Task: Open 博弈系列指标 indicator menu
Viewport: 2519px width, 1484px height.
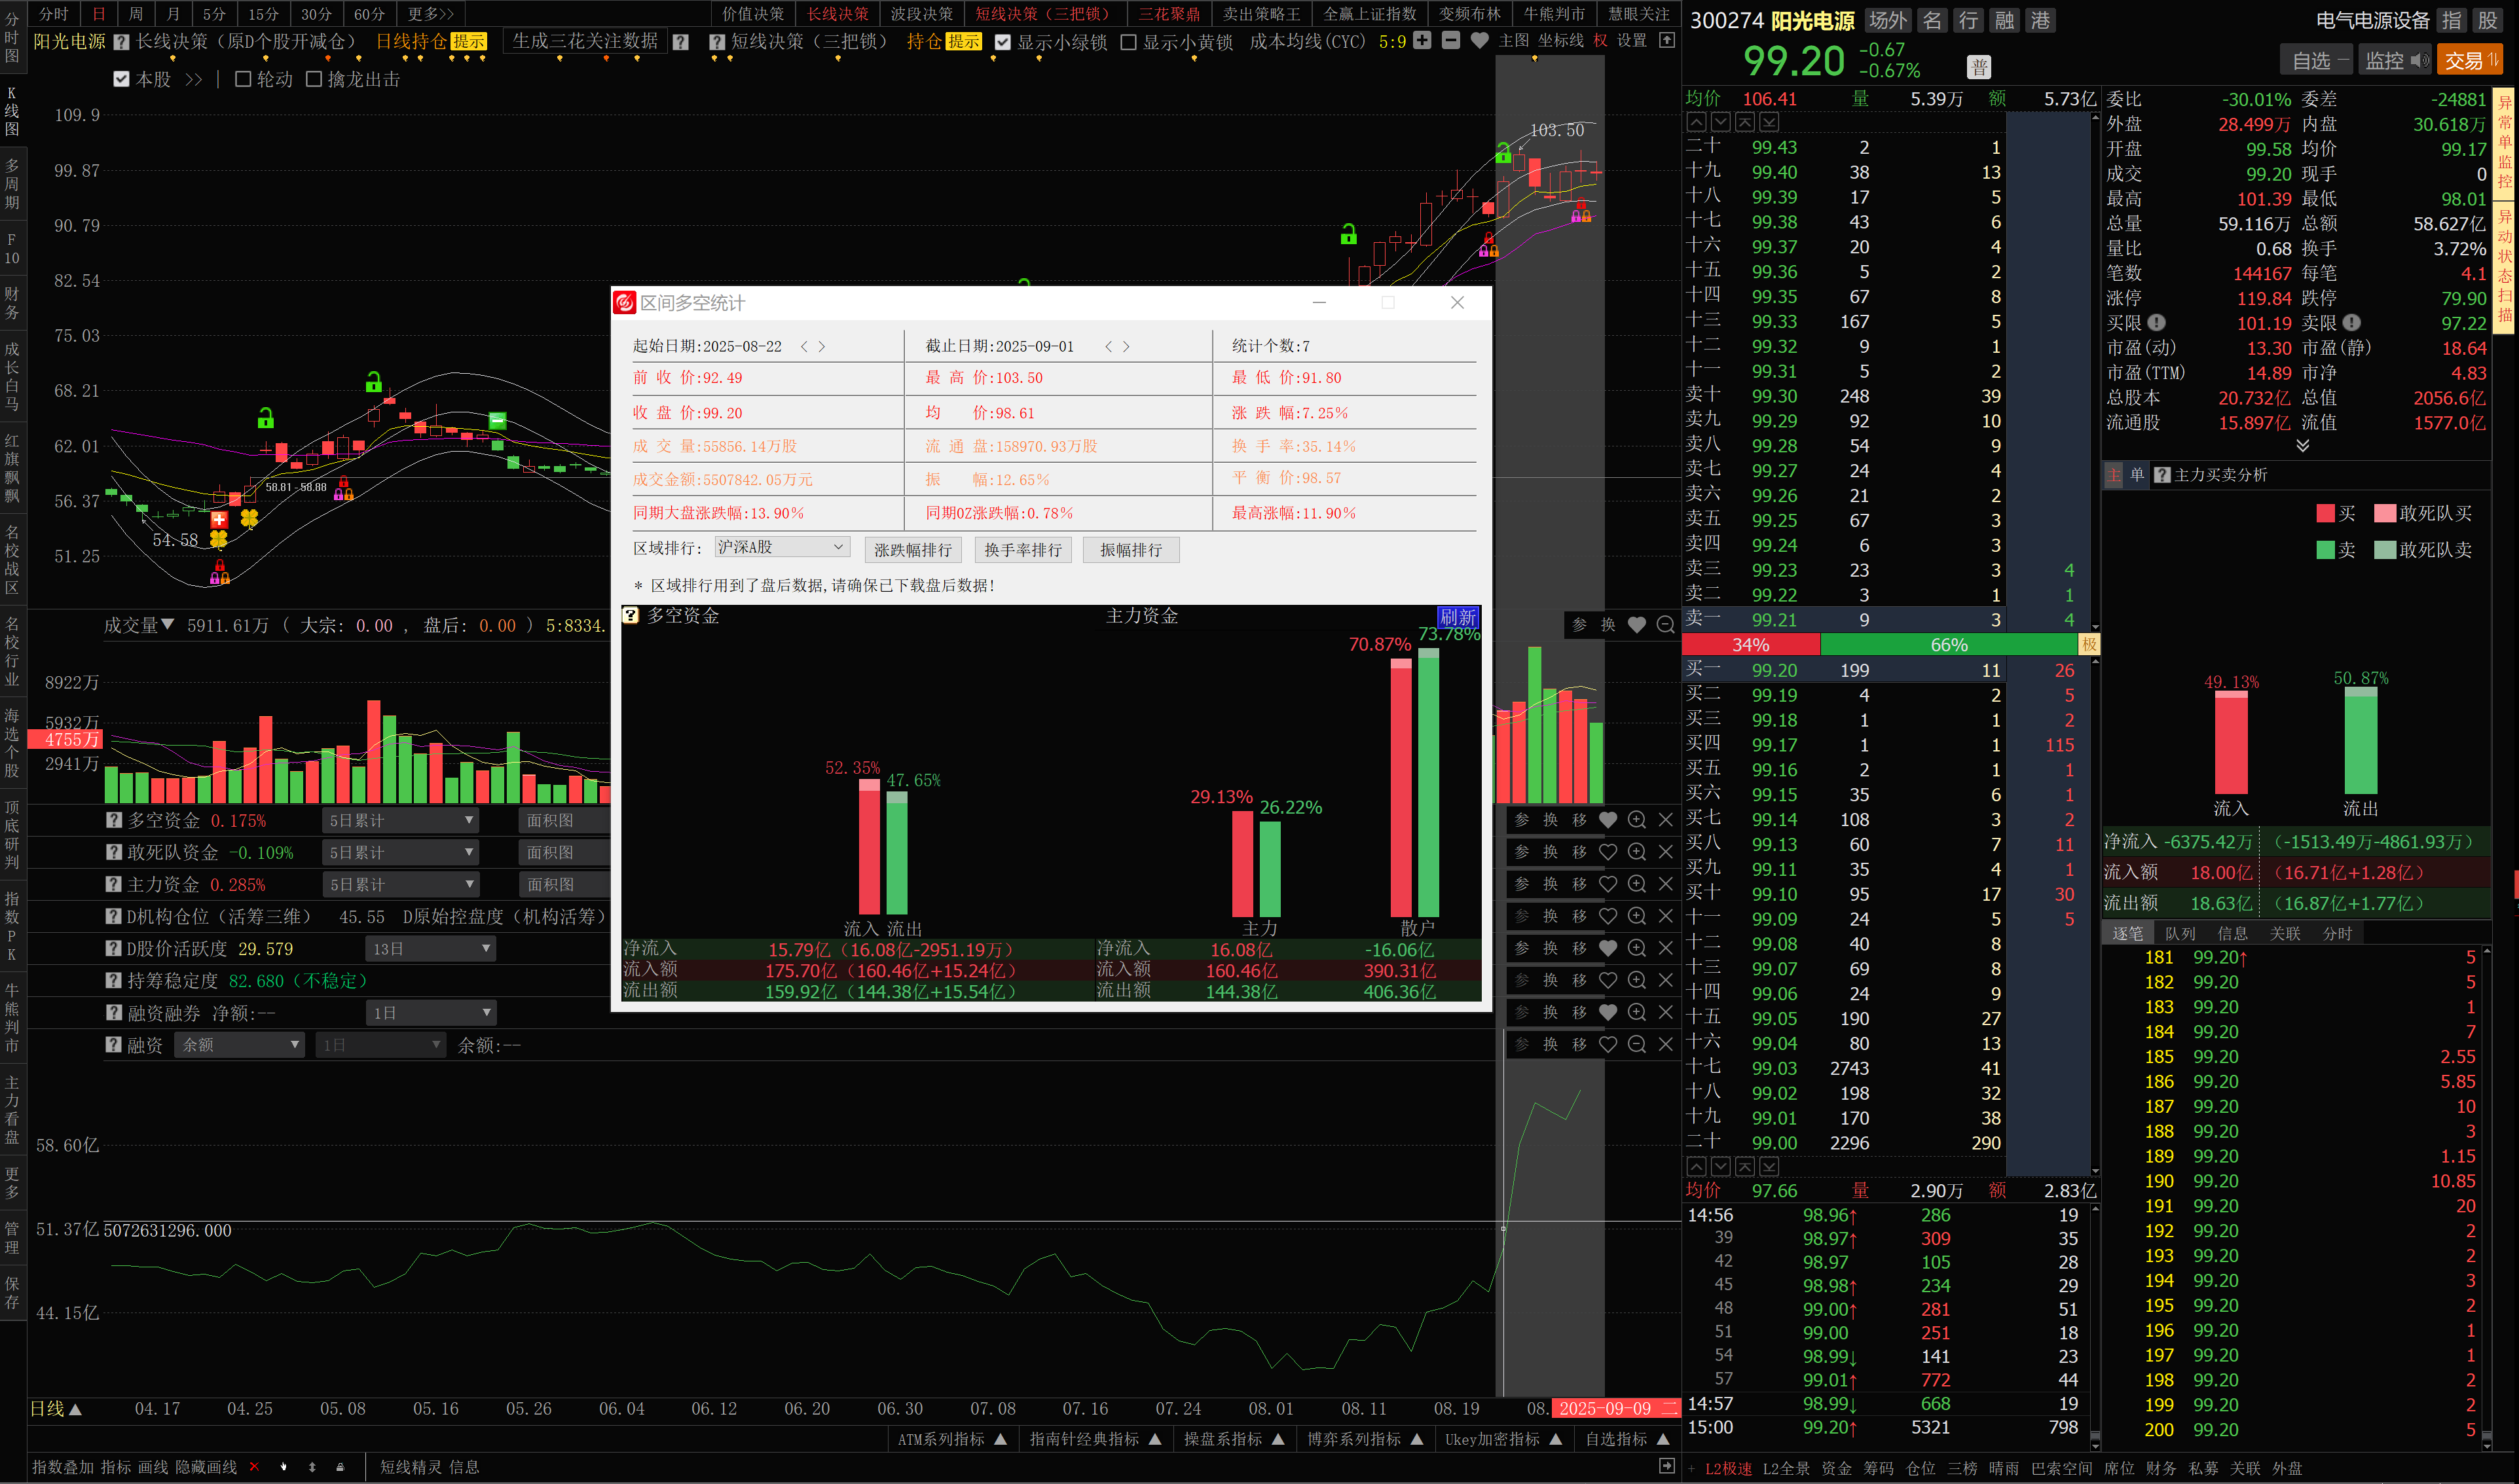Action: (x=1365, y=1439)
